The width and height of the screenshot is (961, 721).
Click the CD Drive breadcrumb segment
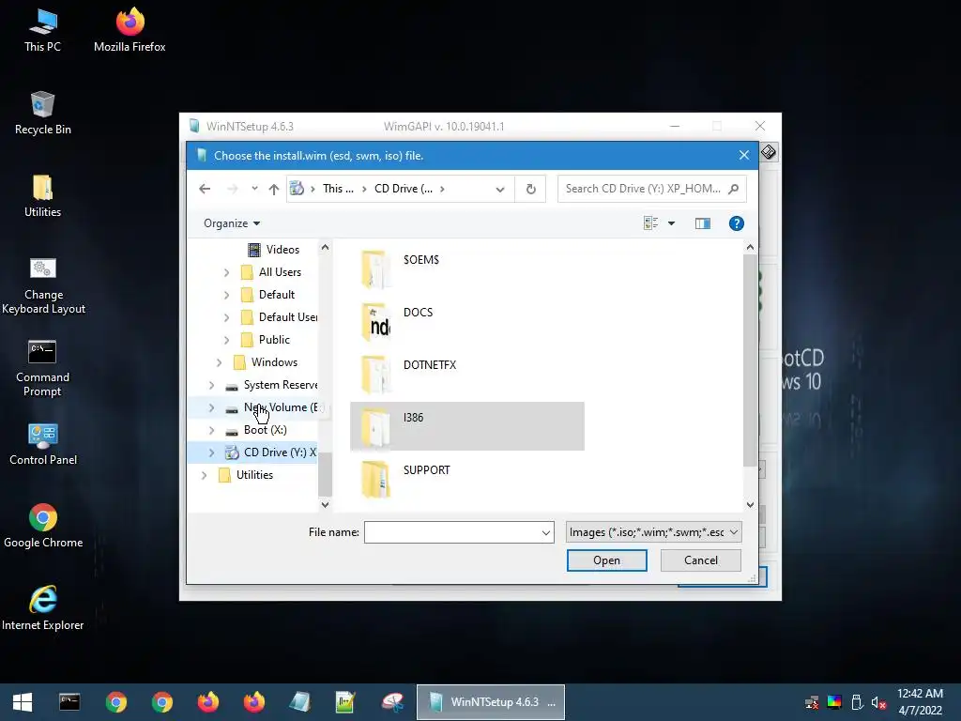pos(404,189)
